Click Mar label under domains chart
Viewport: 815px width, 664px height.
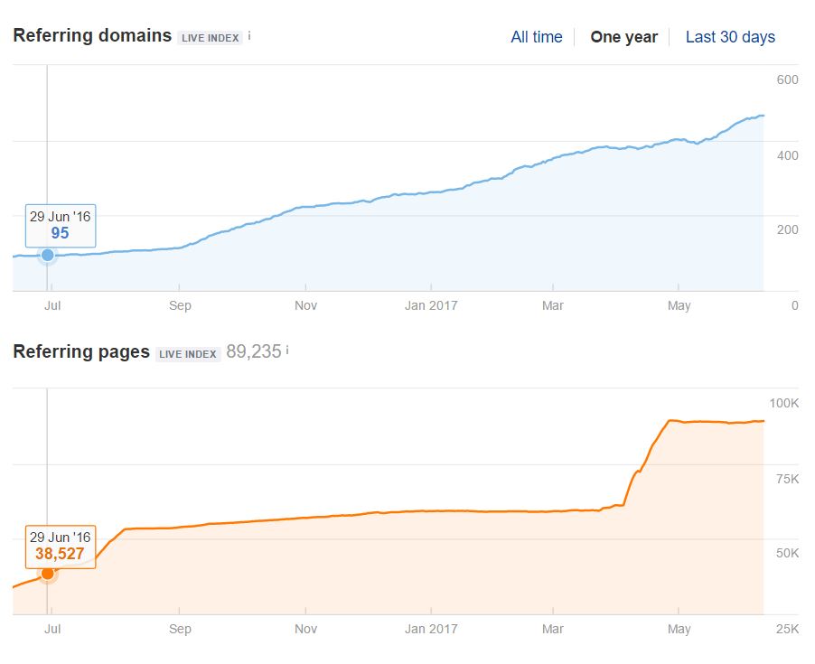(x=552, y=305)
